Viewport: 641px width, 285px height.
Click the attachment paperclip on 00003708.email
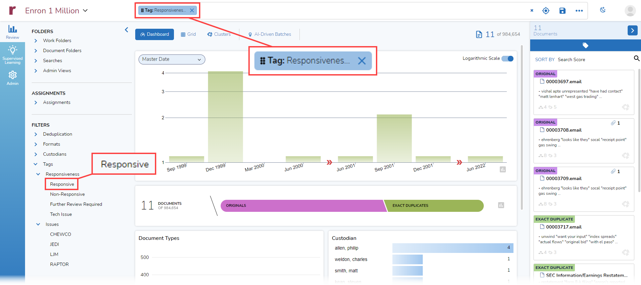[x=613, y=123]
